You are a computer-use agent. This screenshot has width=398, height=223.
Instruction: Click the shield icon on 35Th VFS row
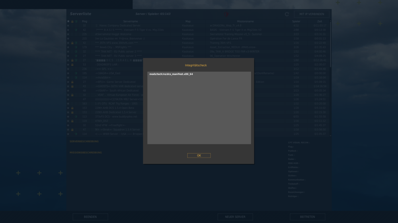point(76,43)
